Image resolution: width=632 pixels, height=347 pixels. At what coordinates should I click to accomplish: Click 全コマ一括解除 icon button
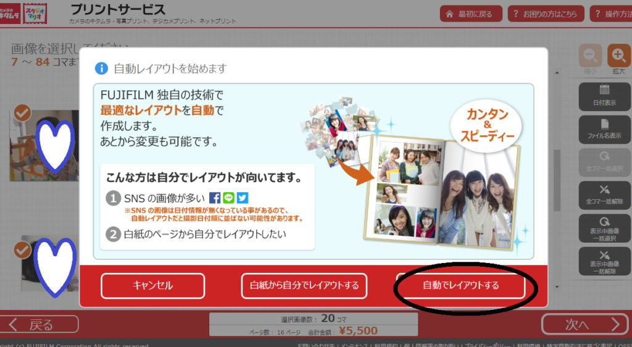(604, 196)
